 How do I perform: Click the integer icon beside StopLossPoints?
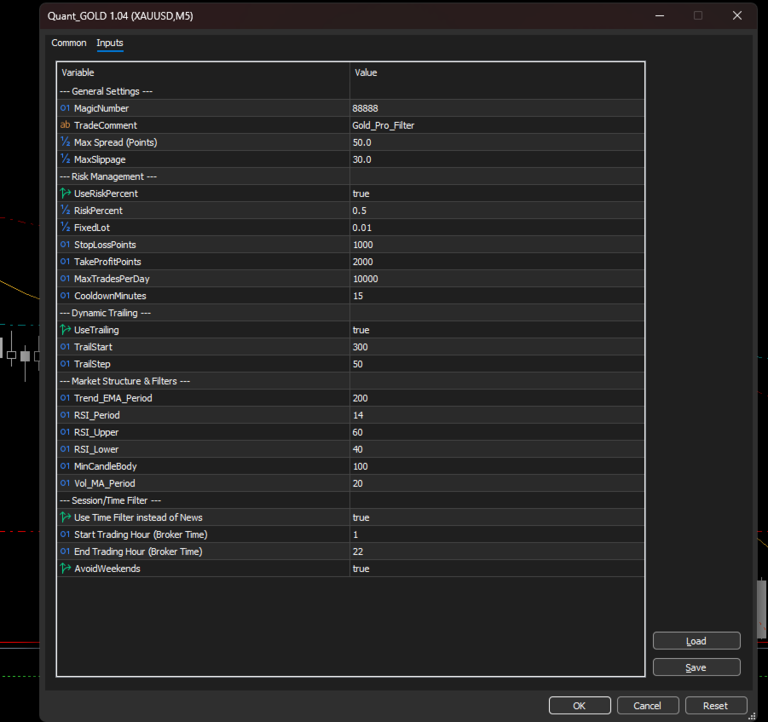point(65,245)
